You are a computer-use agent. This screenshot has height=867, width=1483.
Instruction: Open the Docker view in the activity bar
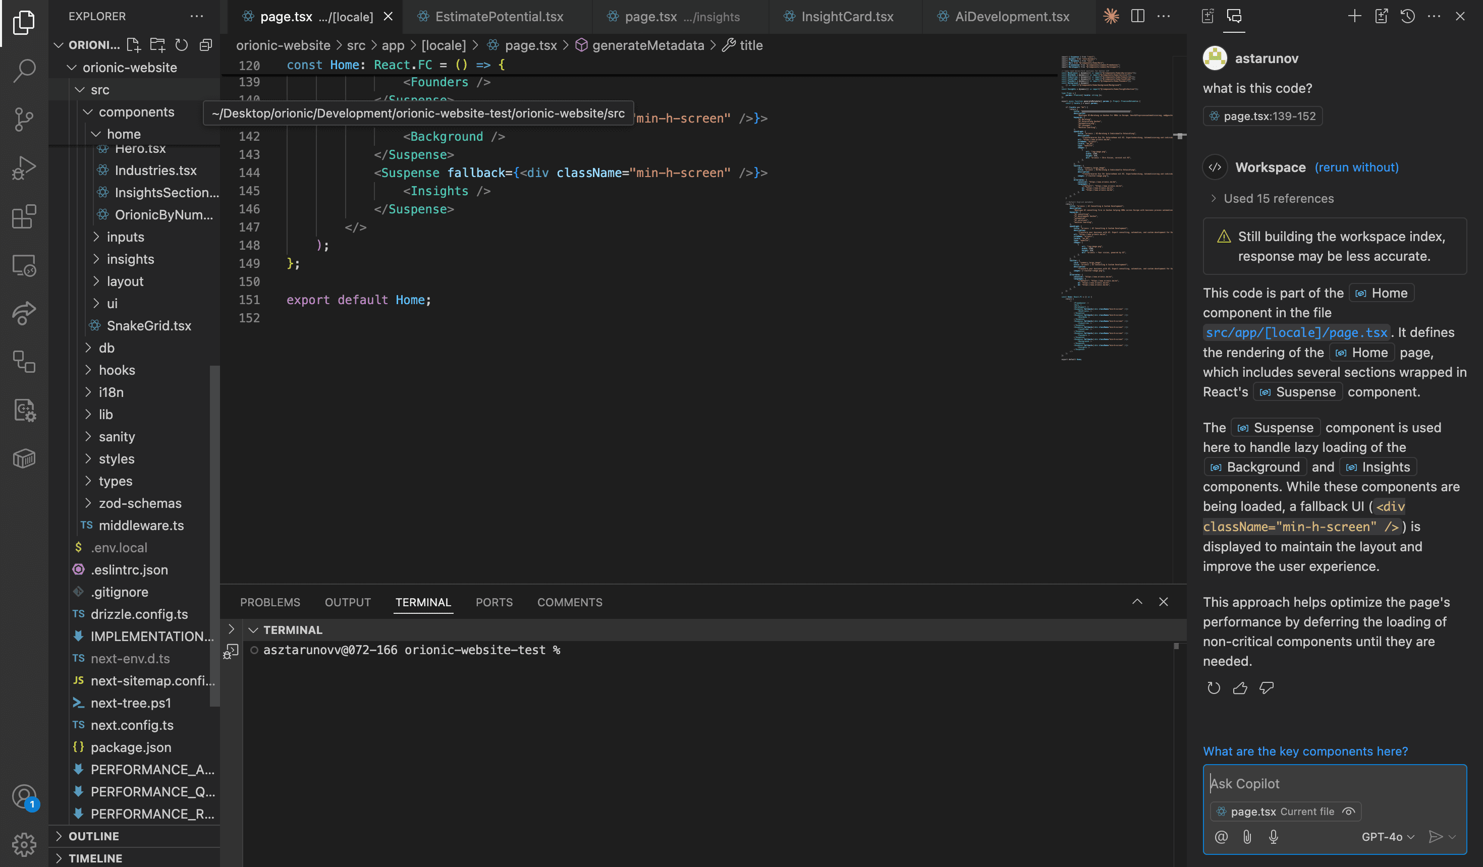tap(24, 459)
